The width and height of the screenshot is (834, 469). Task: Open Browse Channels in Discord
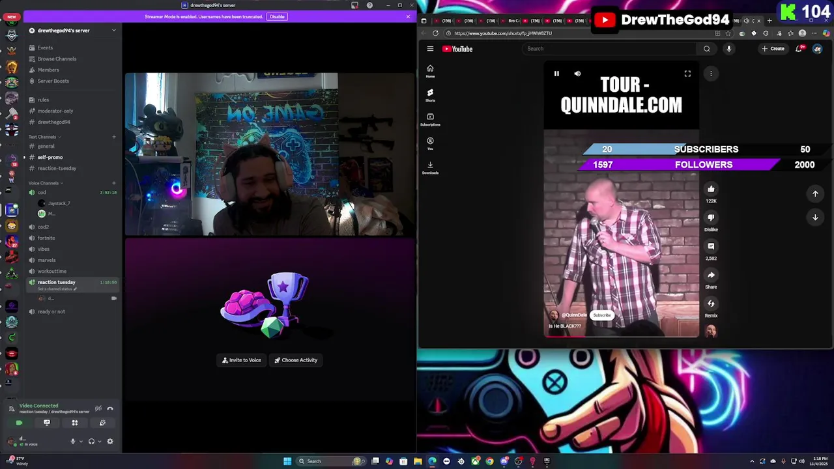(72, 59)
